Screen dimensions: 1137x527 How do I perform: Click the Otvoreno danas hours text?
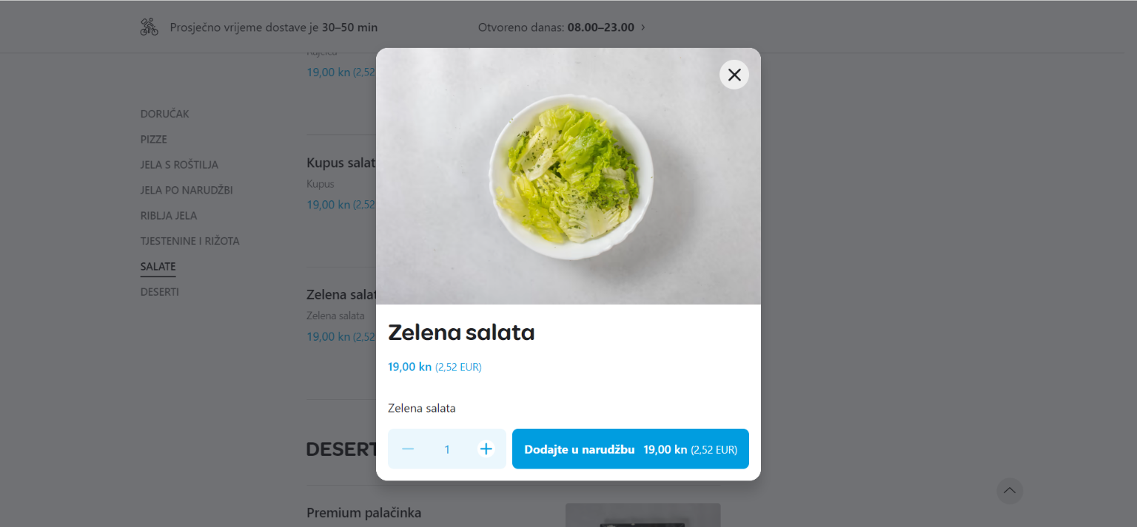556,27
